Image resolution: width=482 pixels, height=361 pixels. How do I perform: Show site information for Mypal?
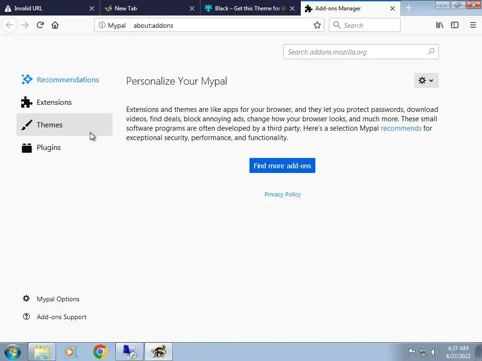(x=112, y=25)
